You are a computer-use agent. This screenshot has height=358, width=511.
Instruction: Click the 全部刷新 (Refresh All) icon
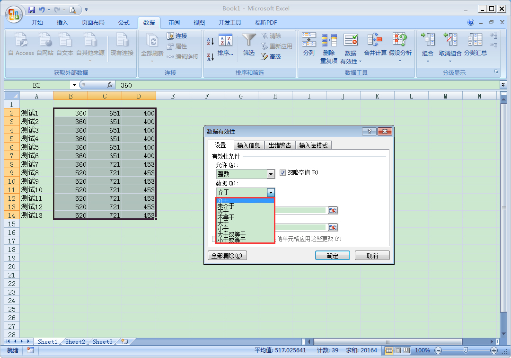[x=151, y=45]
